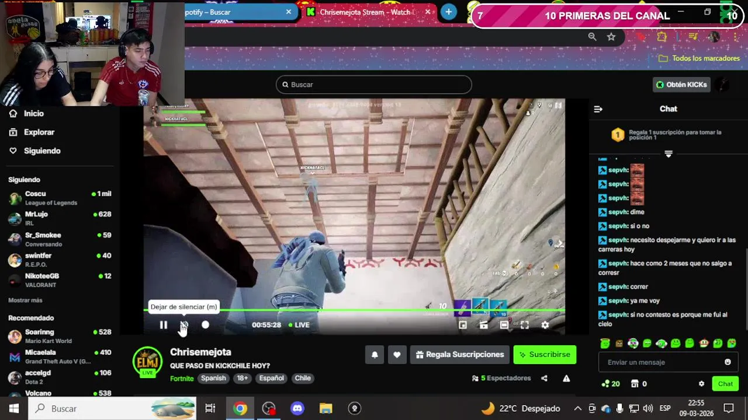Open swintfer's channel
Viewport: 748px width, 420px height.
tap(60, 260)
